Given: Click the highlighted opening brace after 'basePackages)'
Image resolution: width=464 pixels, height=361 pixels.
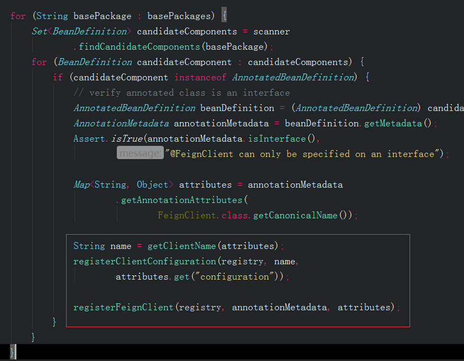Looking at the screenshot, I should click(224, 15).
